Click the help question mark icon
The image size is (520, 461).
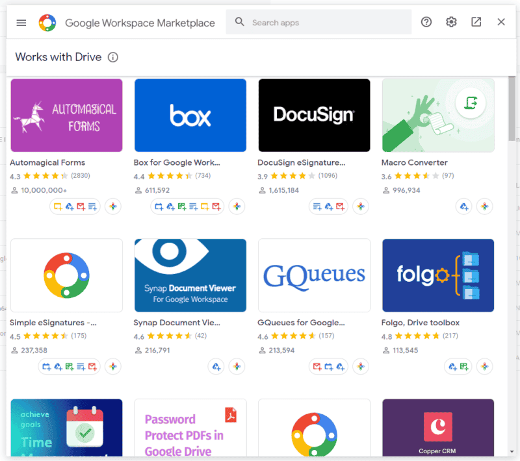[426, 21]
